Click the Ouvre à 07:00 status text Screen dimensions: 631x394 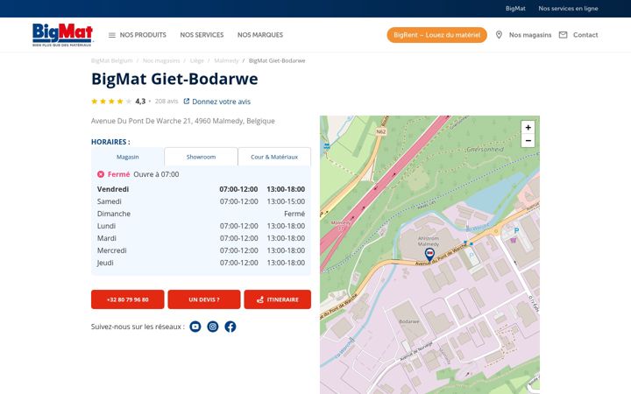(156, 174)
